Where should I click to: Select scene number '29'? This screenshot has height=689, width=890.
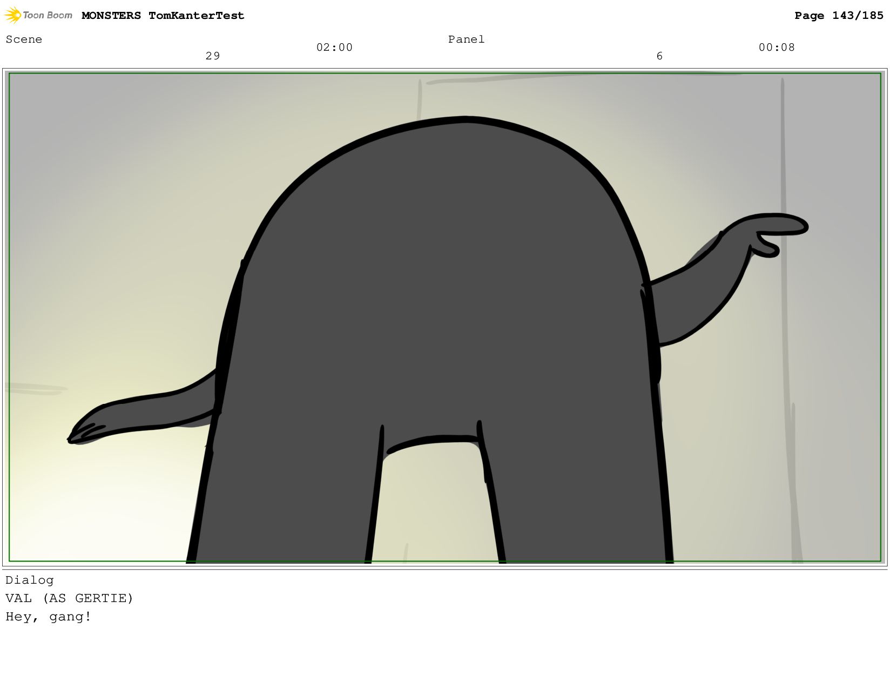[213, 56]
